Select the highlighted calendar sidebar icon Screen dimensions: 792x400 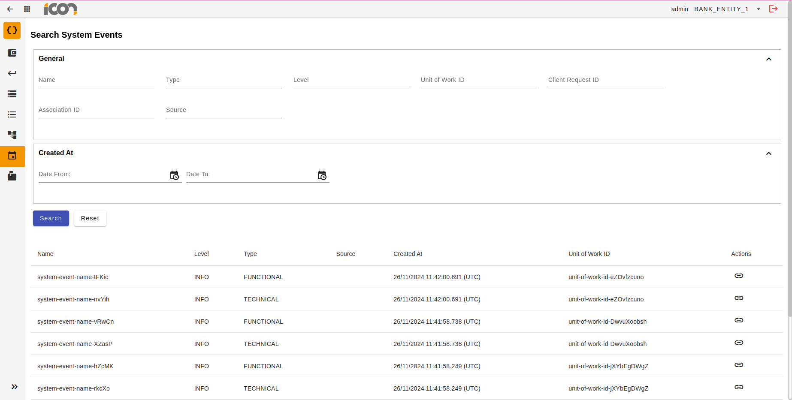12,156
